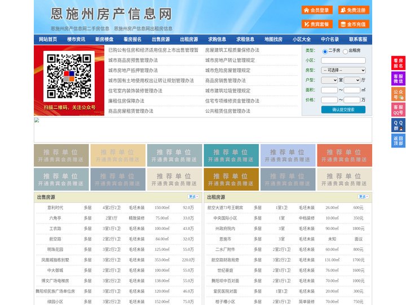Open the 凤凰城独栋别墅 sale listing
Viewport: 406px width, 305px height.
[x=55, y=260]
